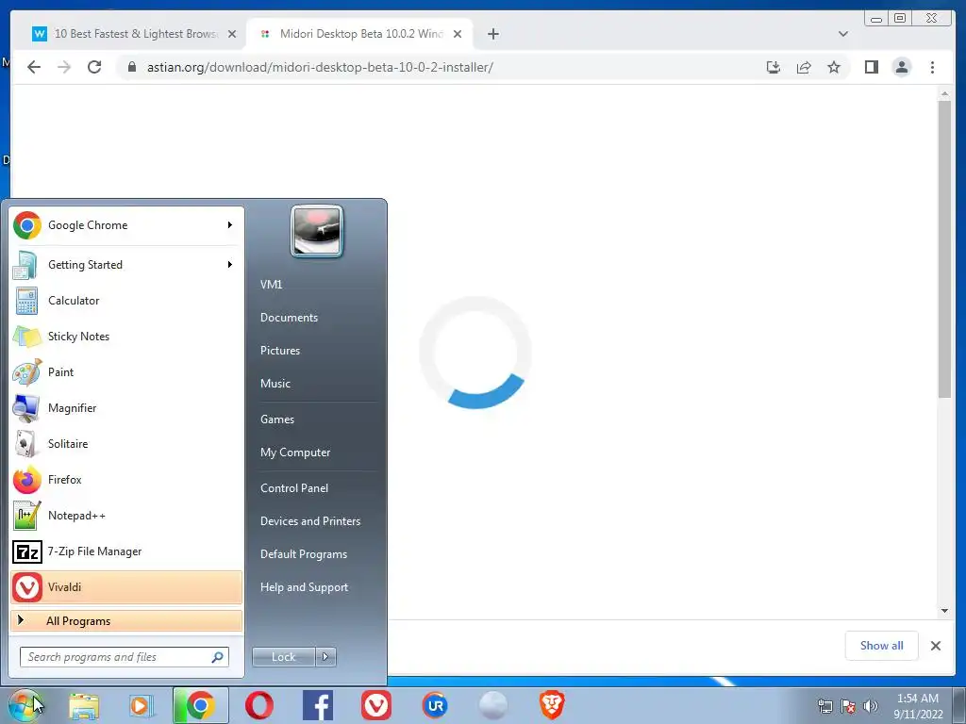Open the Pictures library
The image size is (966, 724).
(279, 351)
